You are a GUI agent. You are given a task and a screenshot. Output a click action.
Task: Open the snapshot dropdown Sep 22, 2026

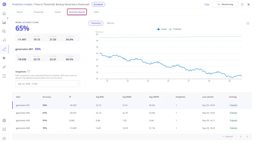tap(47, 84)
